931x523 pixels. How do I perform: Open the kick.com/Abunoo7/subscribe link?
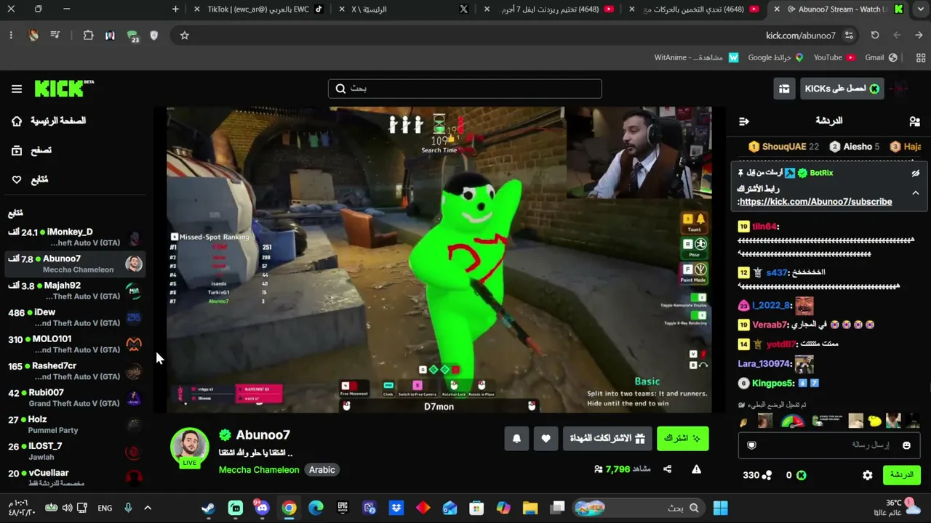(815, 202)
